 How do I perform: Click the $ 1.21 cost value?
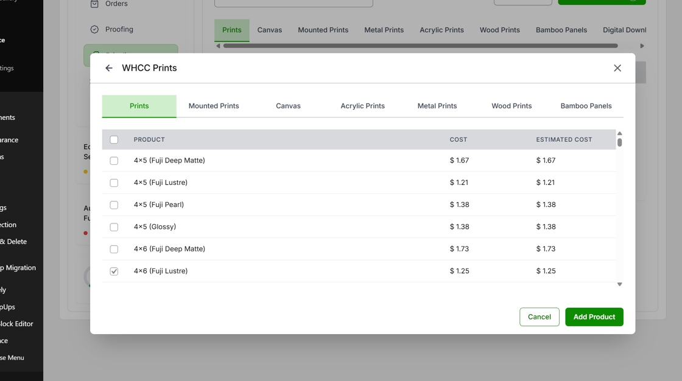(x=459, y=183)
